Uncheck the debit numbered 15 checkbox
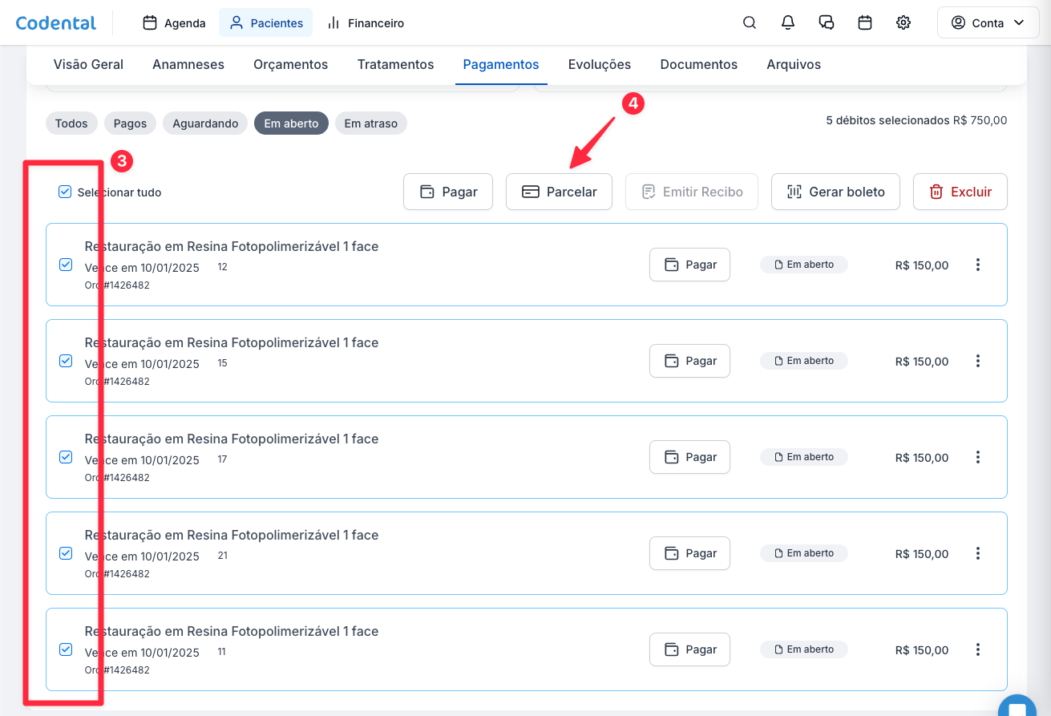 [66, 361]
